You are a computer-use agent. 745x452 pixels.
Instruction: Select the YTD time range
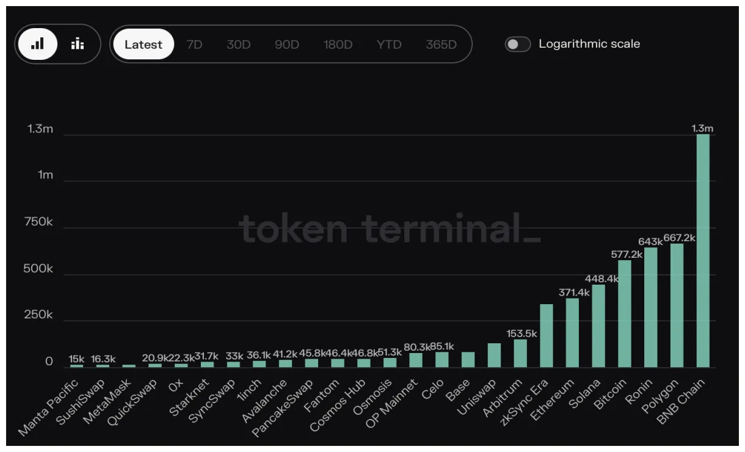[389, 44]
